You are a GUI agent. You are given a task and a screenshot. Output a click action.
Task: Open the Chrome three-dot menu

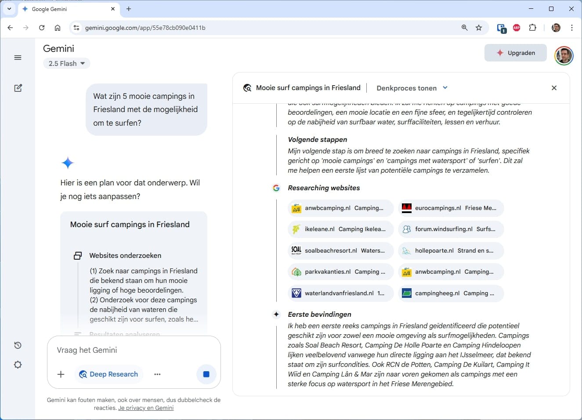point(571,28)
